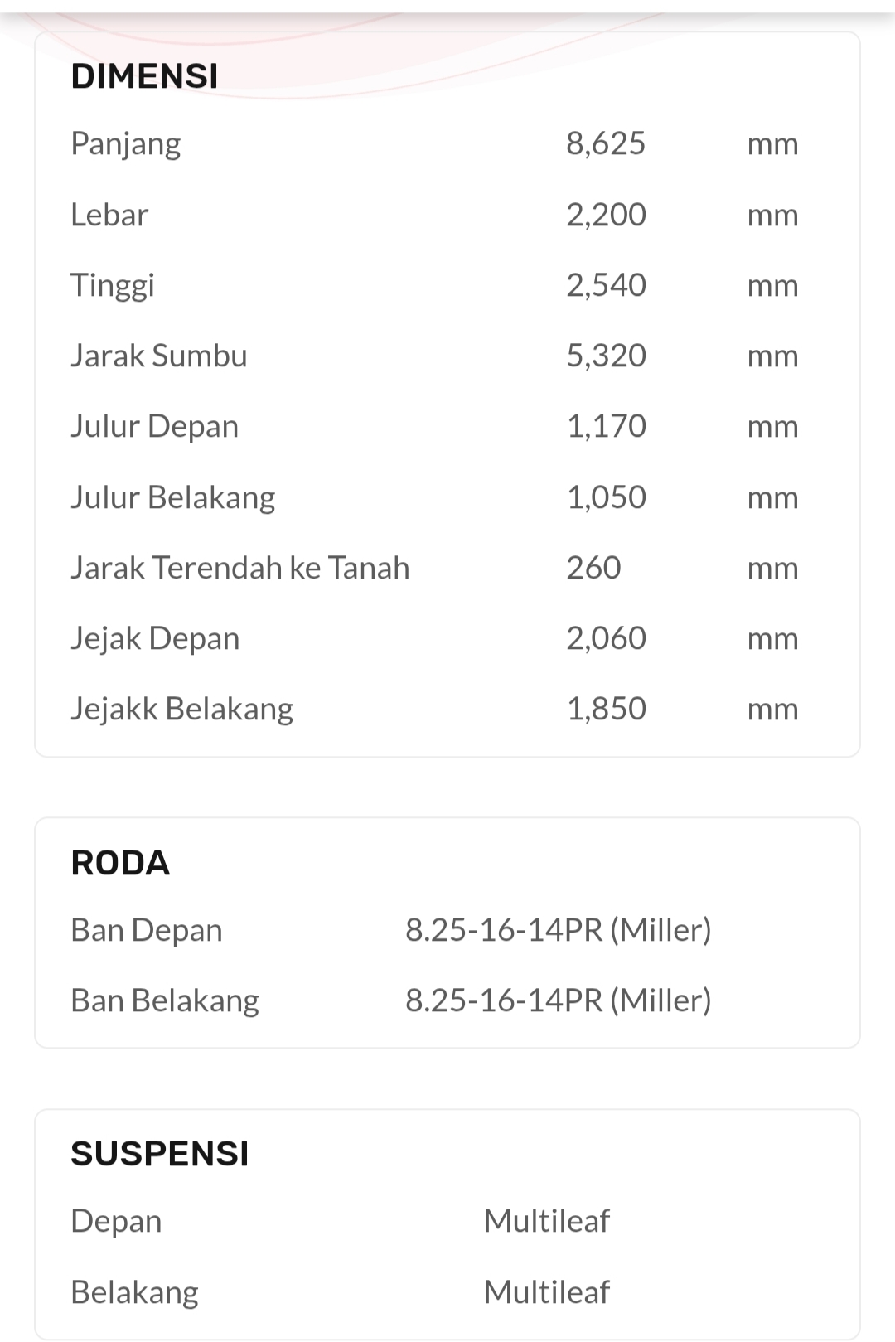Click the 260 ground clearance value
The height and width of the screenshot is (1342, 895).
click(593, 568)
